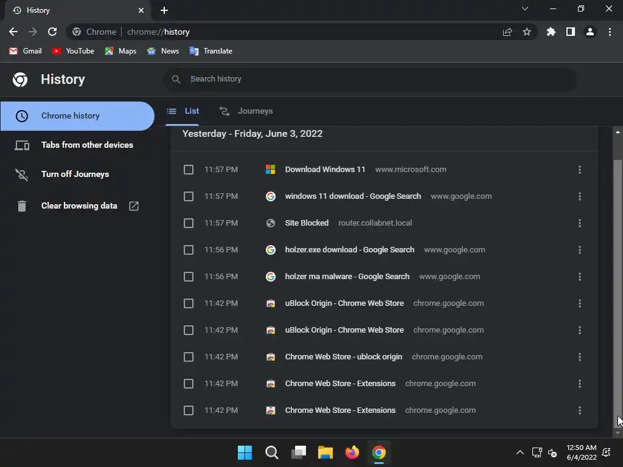This screenshot has width=623, height=467.
Task: Close the History tab
Action: point(141,10)
